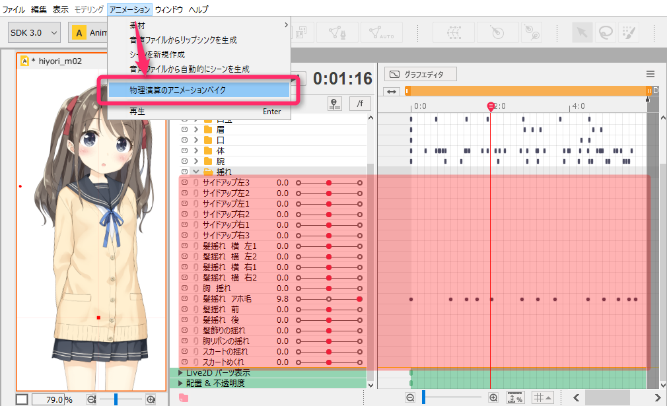Zoom out the timeline with minus magnifier
The image size is (667, 406).
[410, 398]
